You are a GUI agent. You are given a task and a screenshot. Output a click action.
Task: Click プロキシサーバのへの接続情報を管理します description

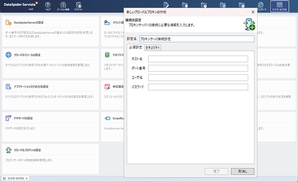tap(29, 160)
